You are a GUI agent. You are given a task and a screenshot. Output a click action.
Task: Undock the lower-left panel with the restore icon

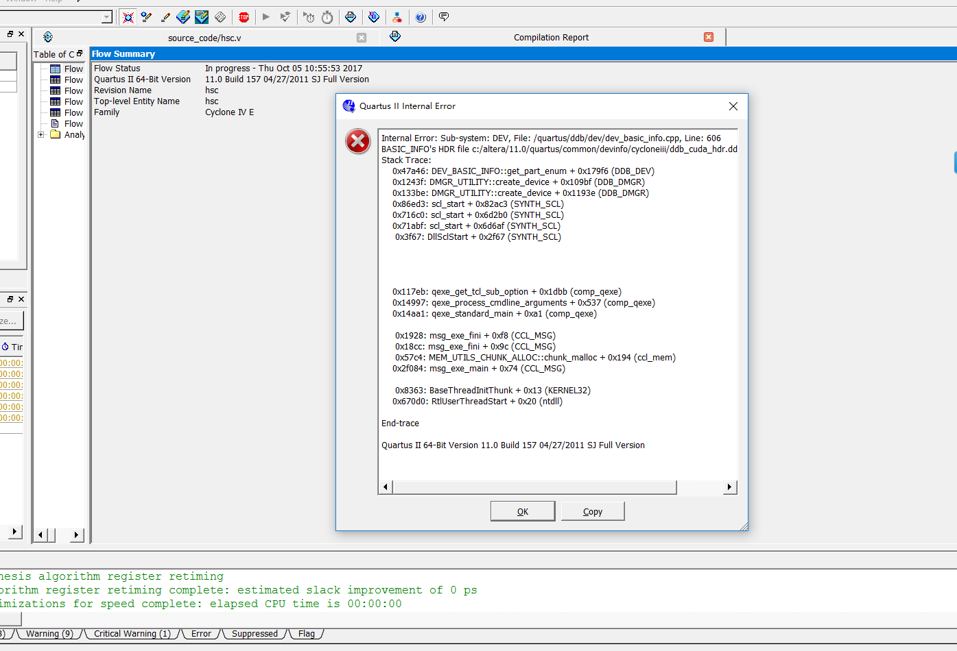point(10,299)
